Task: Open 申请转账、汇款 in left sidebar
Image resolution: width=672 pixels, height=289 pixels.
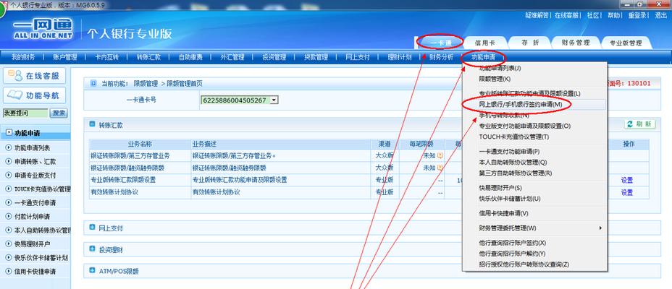Action: [x=35, y=162]
